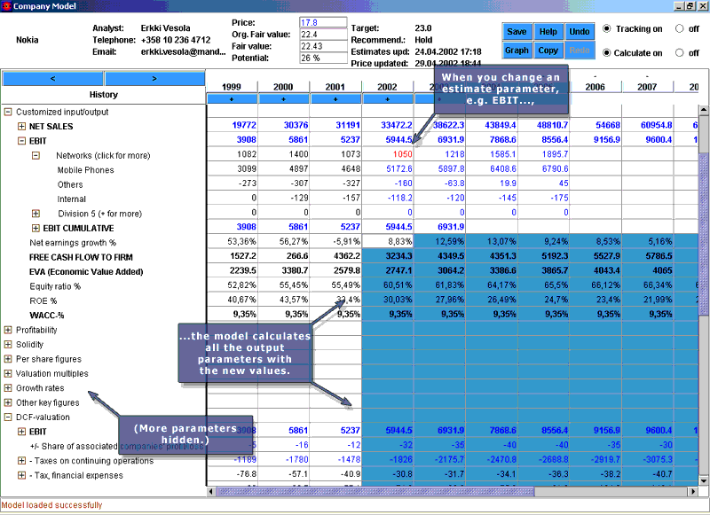Select the 1999 year column header
The image size is (710, 515).
click(x=232, y=87)
